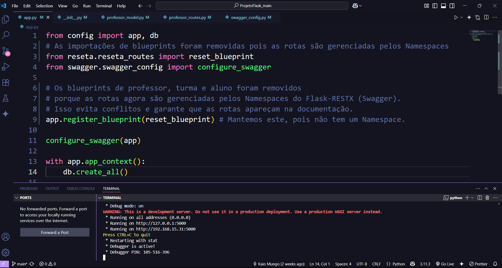502x268 pixels.
Task: Synchronize changes icon in status bar
Action: click(x=32, y=264)
